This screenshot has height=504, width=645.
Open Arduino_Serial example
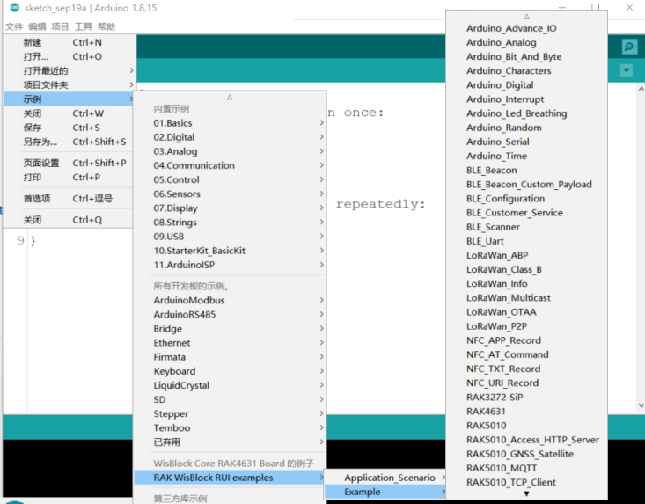pos(526,142)
